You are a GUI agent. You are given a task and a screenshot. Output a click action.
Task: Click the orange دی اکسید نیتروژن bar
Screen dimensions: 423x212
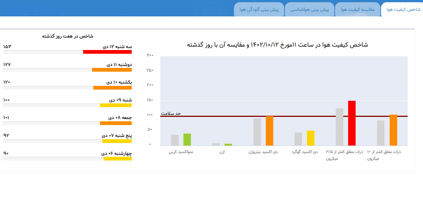[270, 131]
